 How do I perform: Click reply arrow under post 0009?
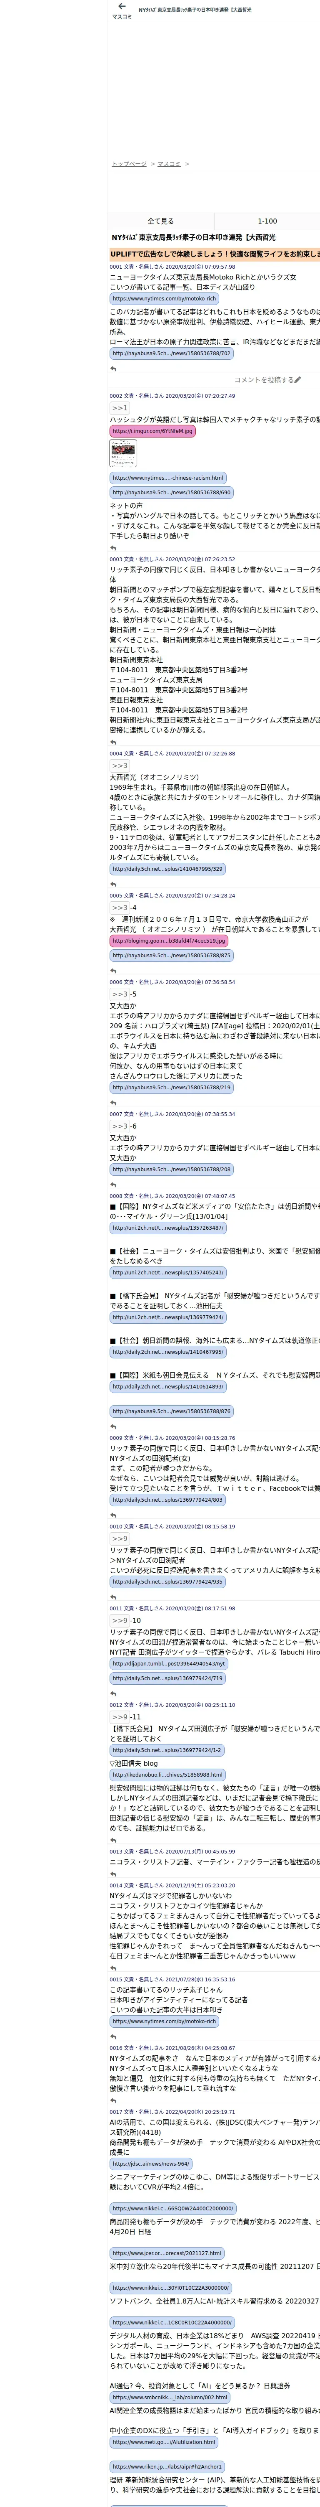point(113,1515)
